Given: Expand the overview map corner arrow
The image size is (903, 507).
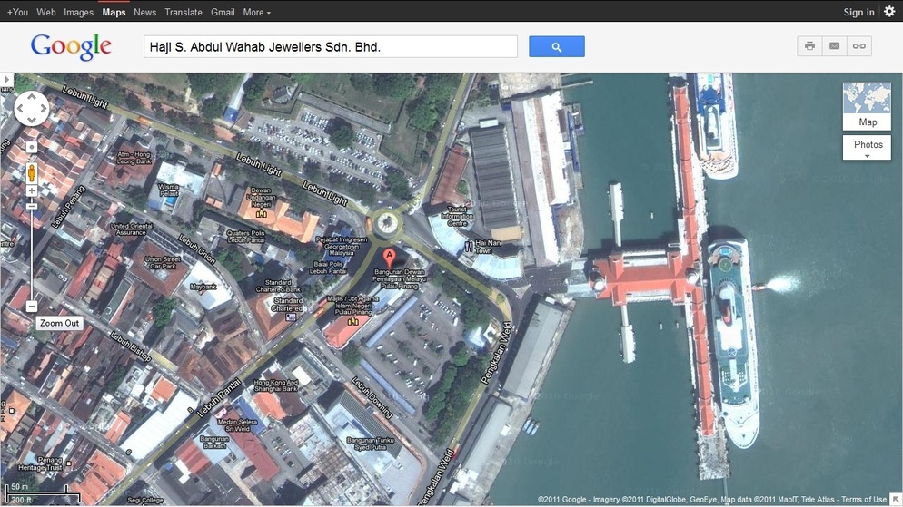Looking at the screenshot, I should 895,499.
